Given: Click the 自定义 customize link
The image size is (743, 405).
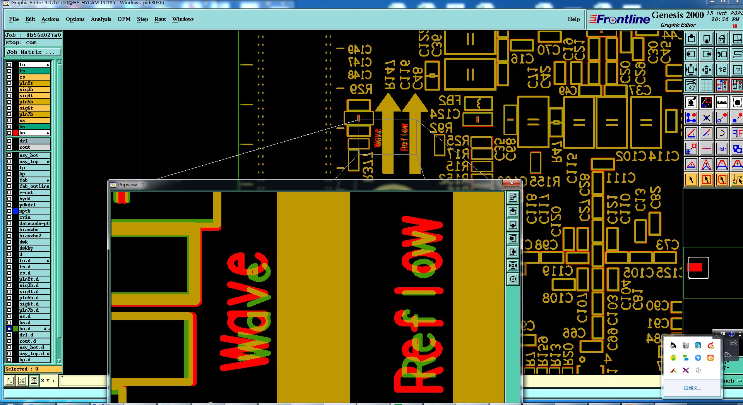Looking at the screenshot, I should pos(692,388).
